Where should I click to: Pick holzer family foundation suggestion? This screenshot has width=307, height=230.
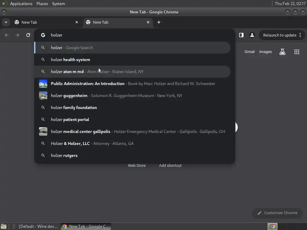132,108
